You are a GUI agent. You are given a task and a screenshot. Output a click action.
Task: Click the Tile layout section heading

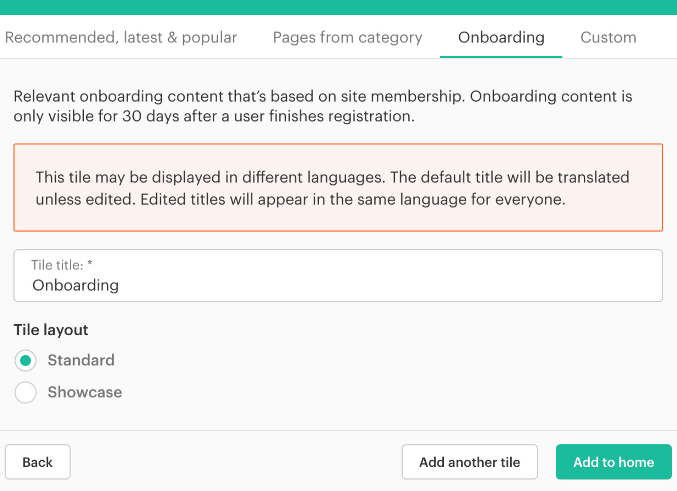(51, 330)
